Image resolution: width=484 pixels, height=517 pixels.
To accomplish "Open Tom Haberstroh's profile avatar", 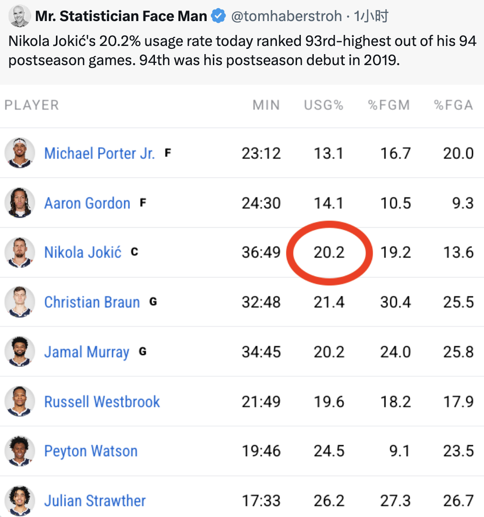I will (x=20, y=15).
